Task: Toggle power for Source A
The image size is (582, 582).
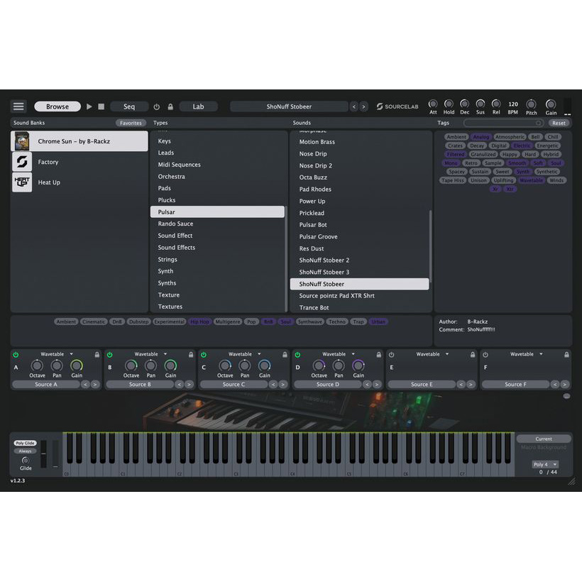Action: click(x=16, y=355)
